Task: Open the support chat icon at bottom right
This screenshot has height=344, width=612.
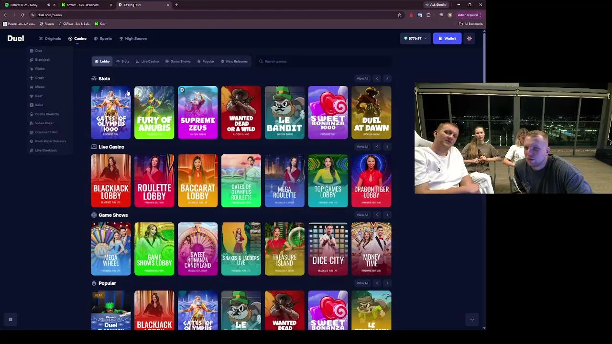Action: click(x=472, y=320)
